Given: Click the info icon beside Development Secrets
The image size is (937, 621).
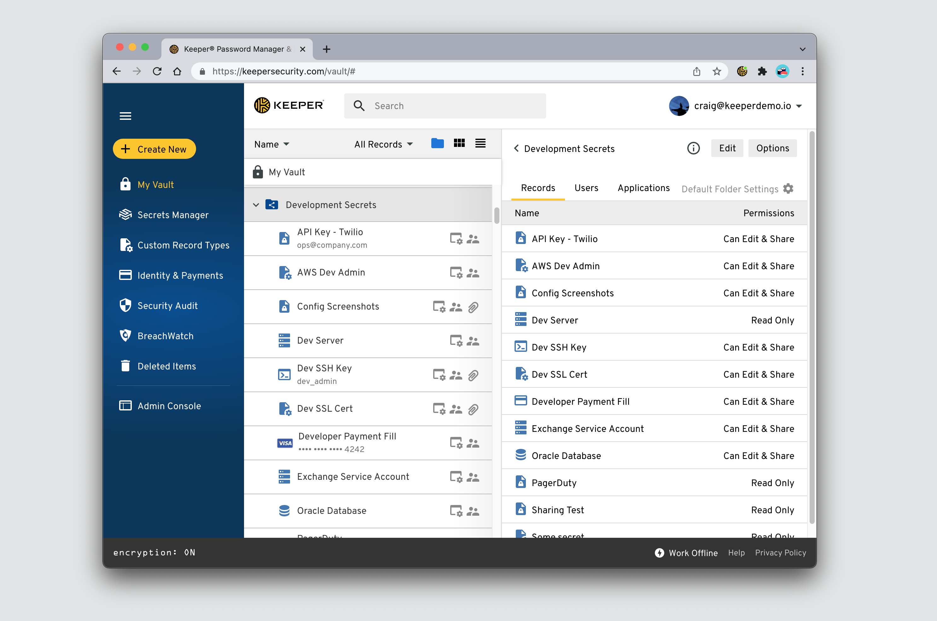Looking at the screenshot, I should coord(693,148).
